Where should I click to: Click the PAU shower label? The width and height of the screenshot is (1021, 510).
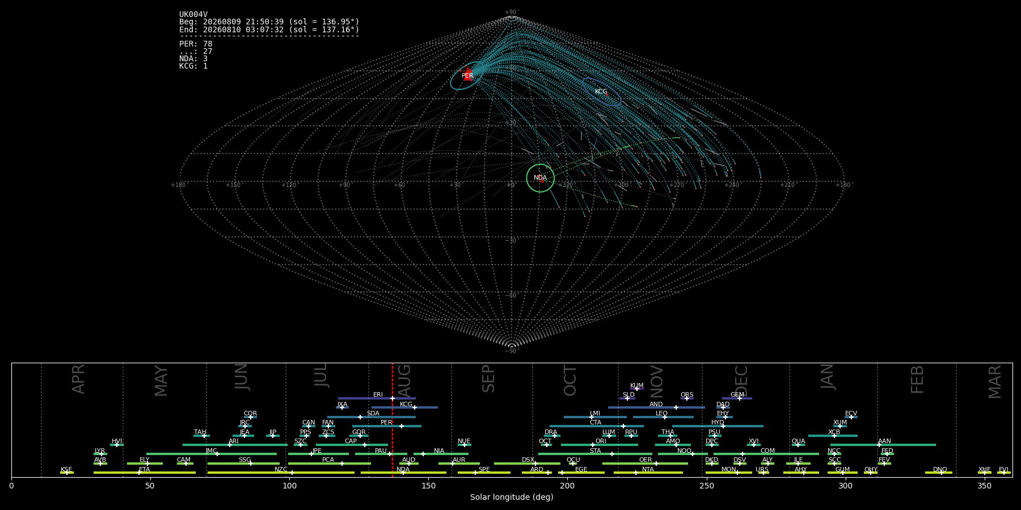click(381, 450)
